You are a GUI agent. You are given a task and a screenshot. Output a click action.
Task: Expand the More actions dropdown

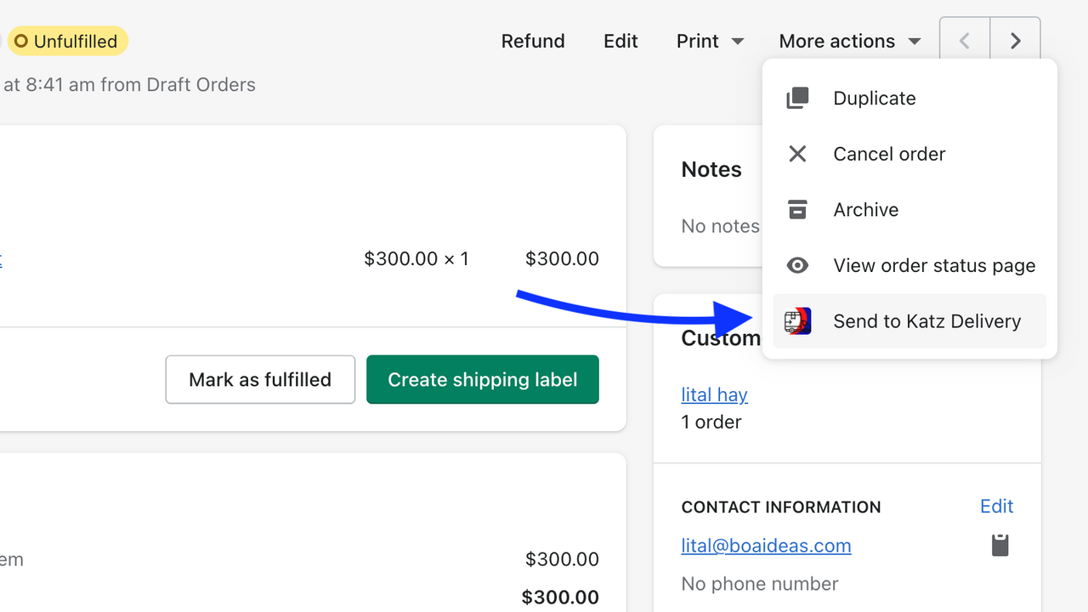tap(849, 41)
